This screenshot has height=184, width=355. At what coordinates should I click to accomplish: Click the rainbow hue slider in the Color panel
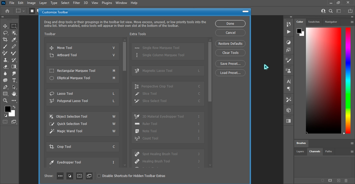tap(348, 80)
